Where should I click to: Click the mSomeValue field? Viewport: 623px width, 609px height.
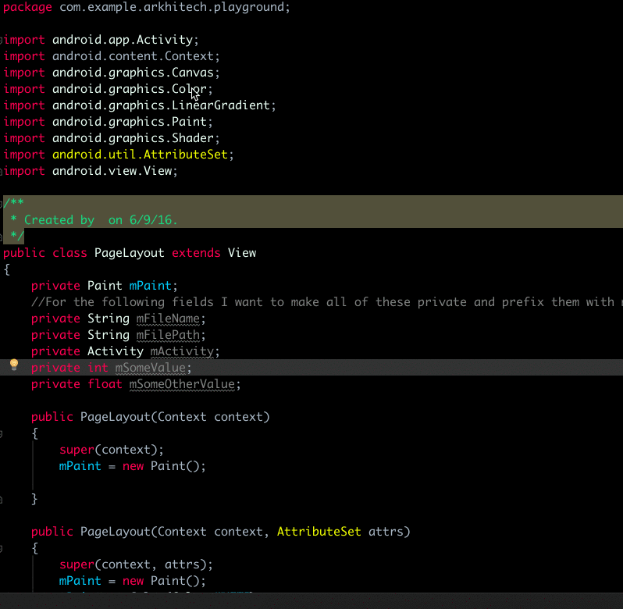[151, 368]
